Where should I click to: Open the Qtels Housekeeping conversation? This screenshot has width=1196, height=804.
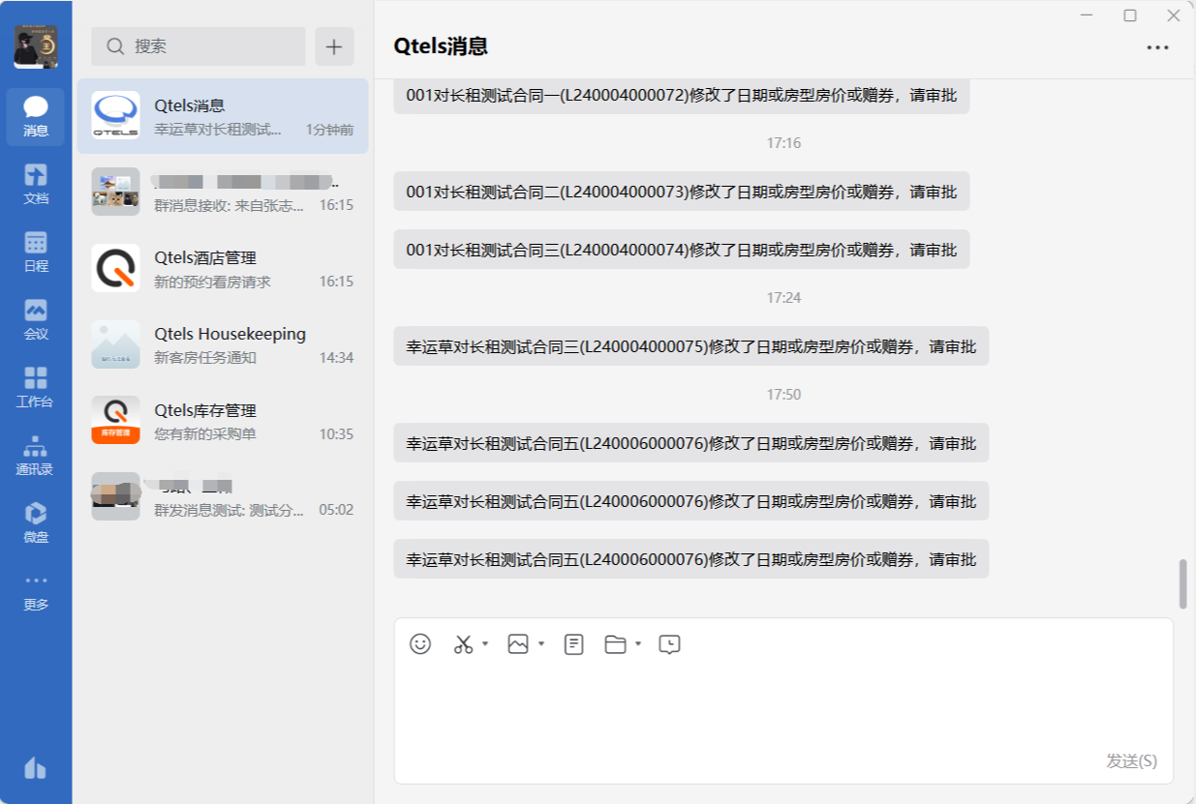click(x=223, y=345)
